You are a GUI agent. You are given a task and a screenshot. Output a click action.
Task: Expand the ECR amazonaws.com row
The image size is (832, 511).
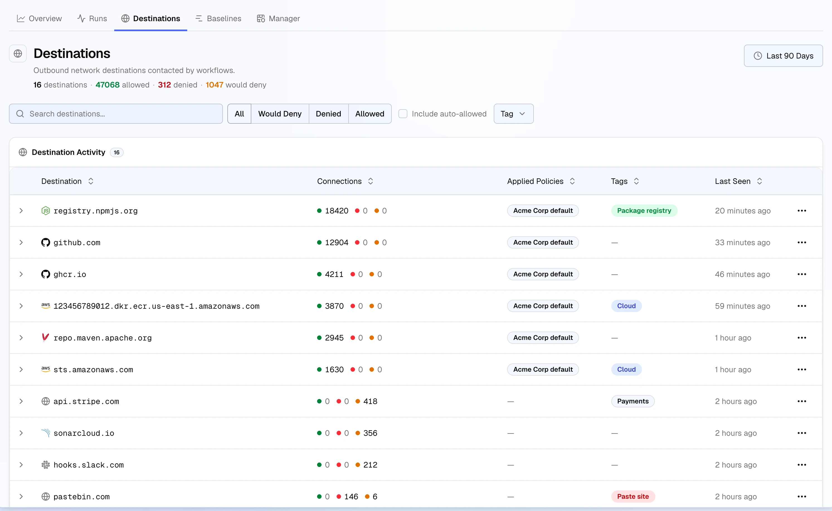(21, 306)
